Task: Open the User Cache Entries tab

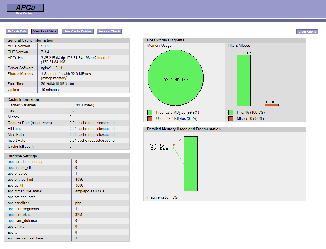Action: (x=78, y=31)
